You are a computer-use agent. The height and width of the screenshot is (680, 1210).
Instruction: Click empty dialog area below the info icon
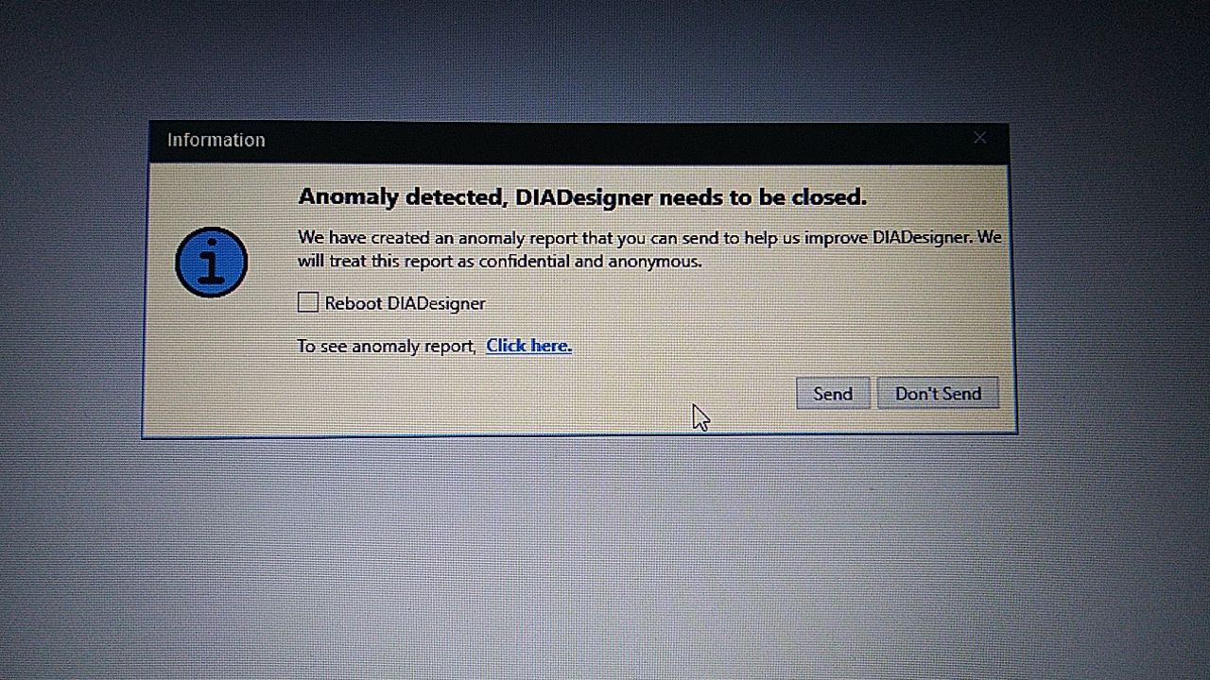[x=212, y=368]
